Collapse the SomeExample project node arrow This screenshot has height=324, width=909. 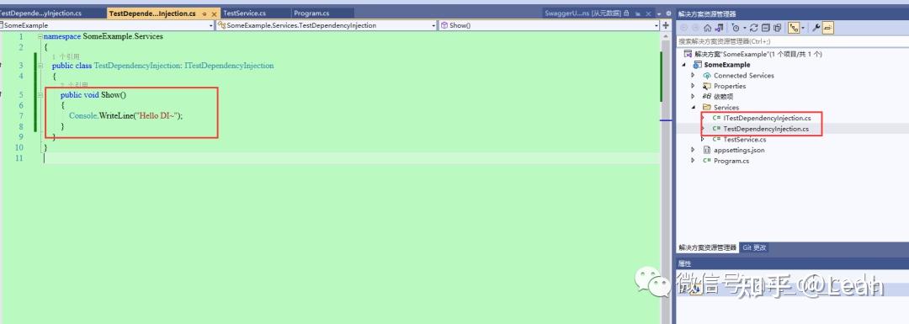(x=684, y=65)
